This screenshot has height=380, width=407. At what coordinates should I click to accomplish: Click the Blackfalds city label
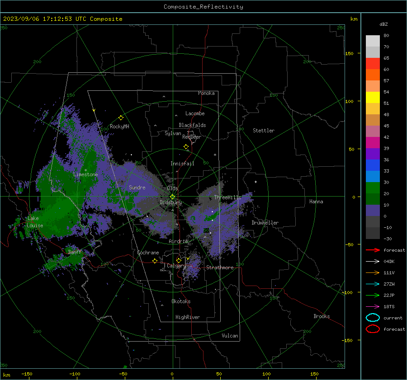[192, 125]
